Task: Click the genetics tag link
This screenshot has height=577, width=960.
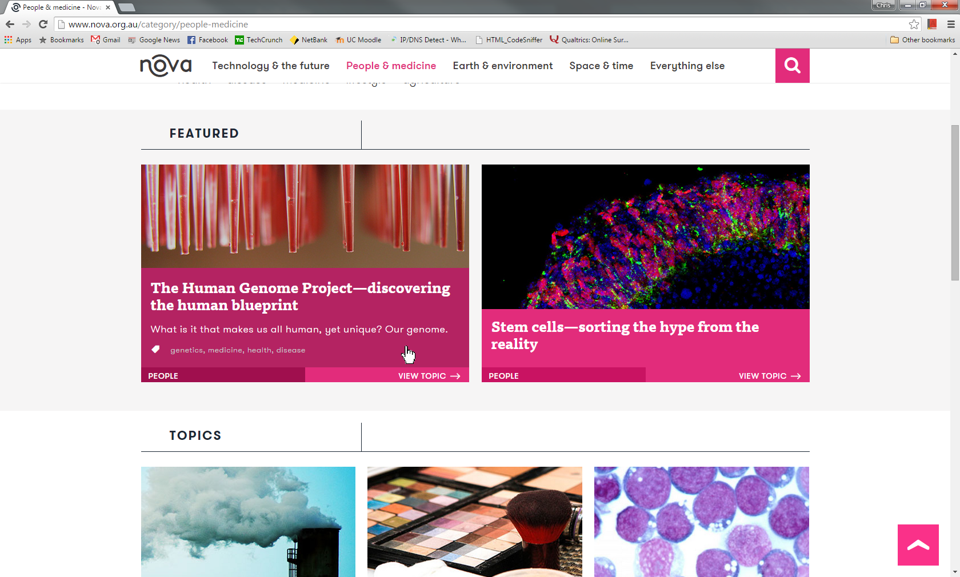Action: 186,350
